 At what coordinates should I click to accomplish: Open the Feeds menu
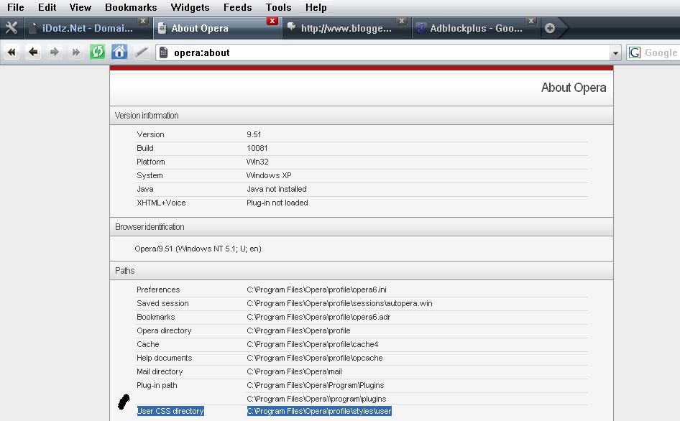(x=237, y=7)
